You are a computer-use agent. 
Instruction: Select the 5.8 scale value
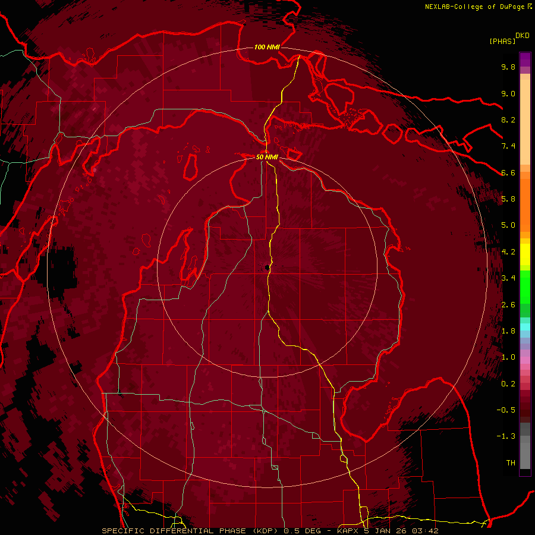coord(508,199)
